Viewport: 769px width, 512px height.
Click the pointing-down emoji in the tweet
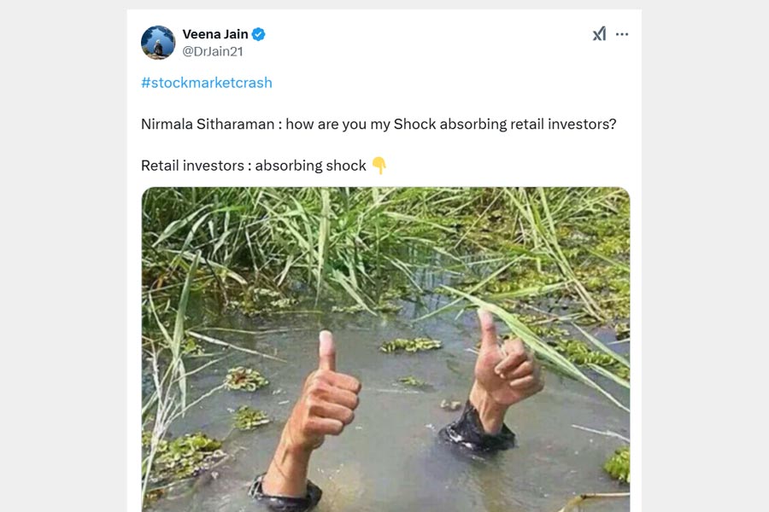coord(379,166)
